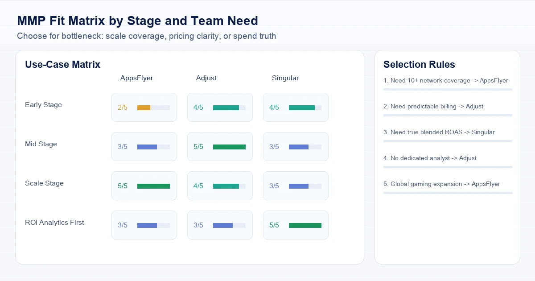The width and height of the screenshot is (535, 281).
Task: Open the ROI Analytics First AppsFlyer card
Action: [144, 225]
